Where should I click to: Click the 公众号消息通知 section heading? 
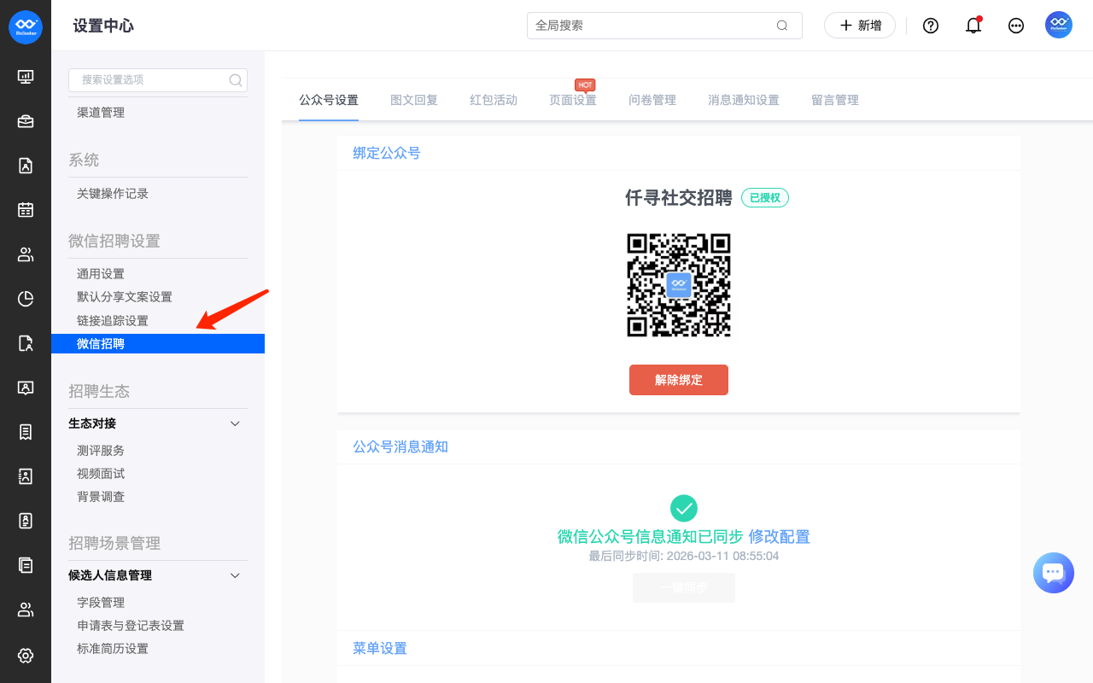pyautogui.click(x=400, y=447)
